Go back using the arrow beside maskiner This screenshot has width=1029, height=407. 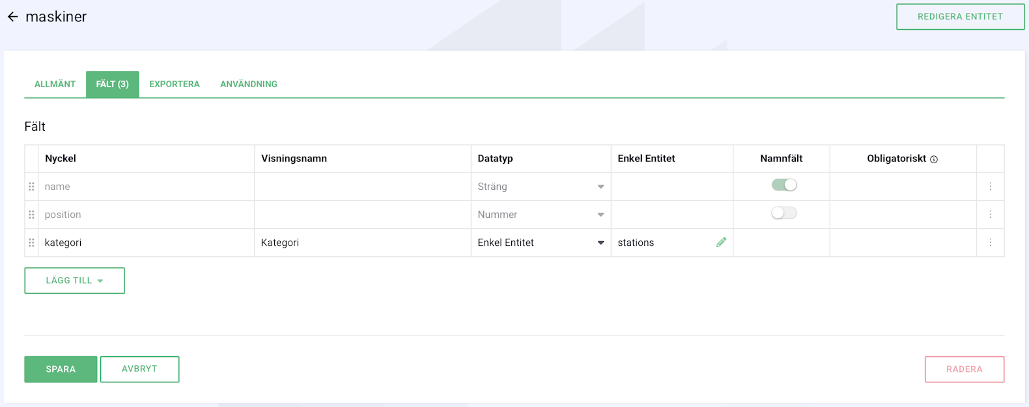13,17
